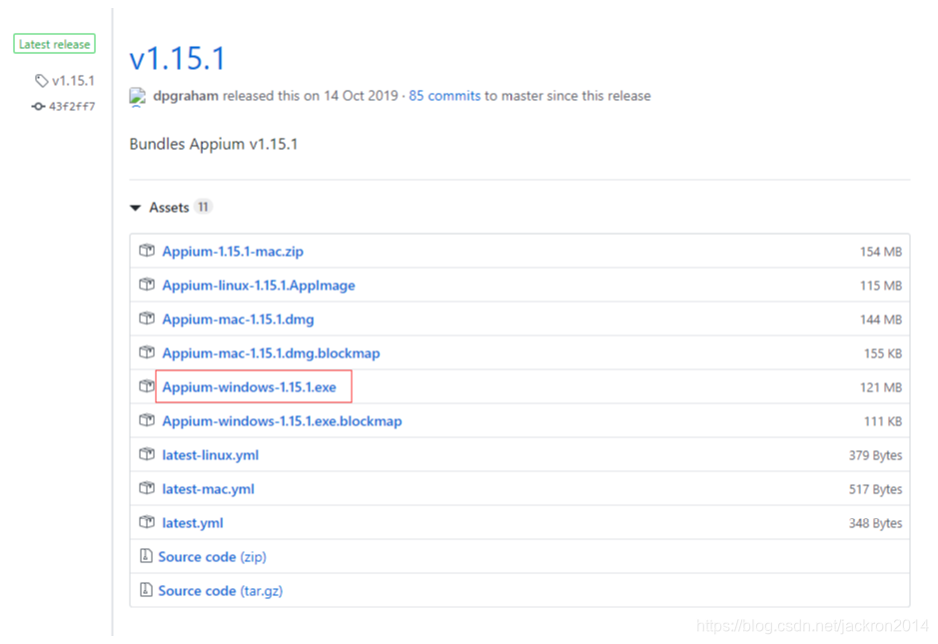Click the Latest release badge
Image resolution: width=938 pixels, height=644 pixels.
coord(54,44)
